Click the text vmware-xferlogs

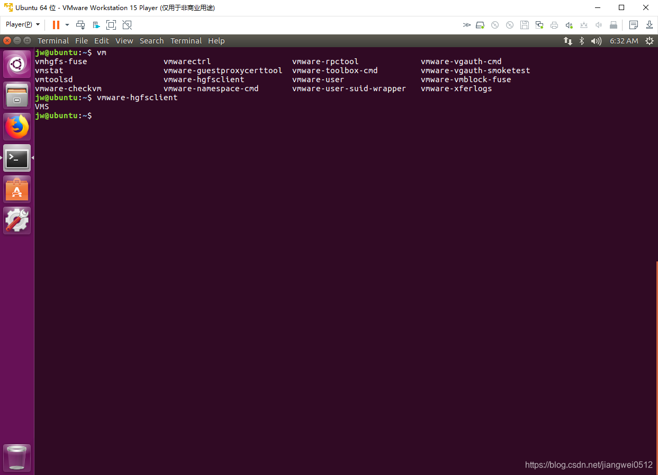tap(456, 89)
